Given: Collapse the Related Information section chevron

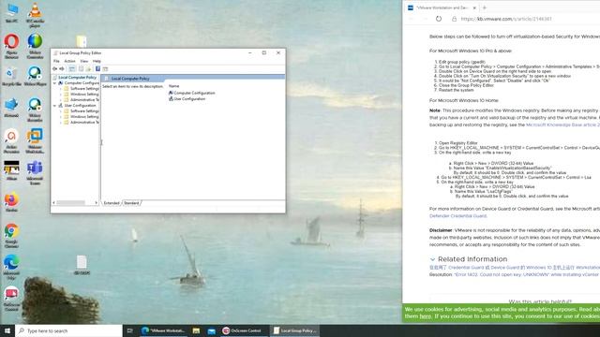Looking at the screenshot, I should 432,259.
